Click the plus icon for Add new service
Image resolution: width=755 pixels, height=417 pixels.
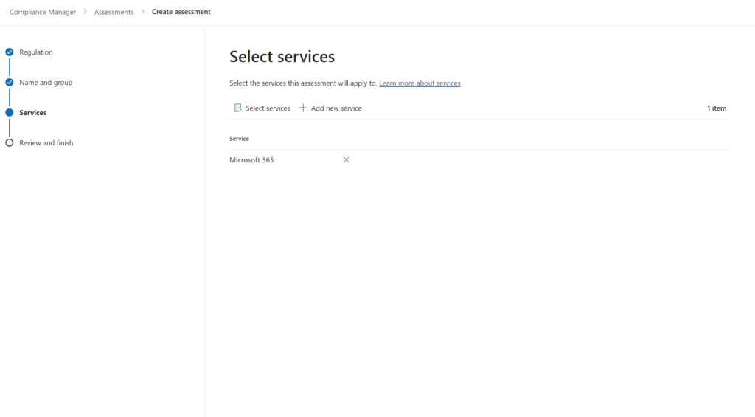(303, 108)
